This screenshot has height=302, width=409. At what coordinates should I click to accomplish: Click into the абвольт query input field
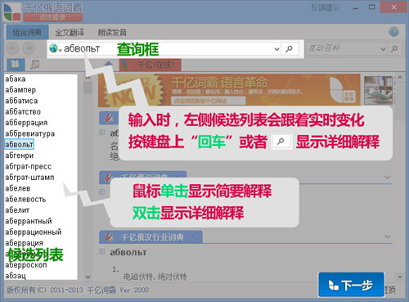click(x=166, y=49)
